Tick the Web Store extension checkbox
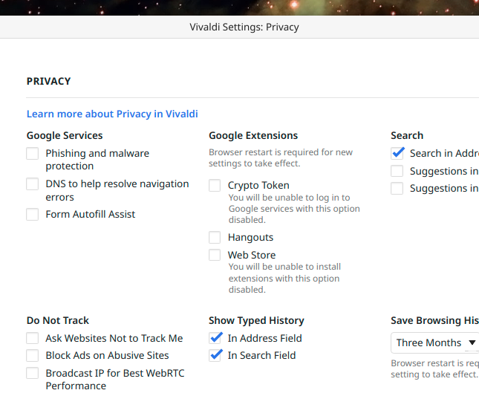The image size is (479, 393). point(215,256)
